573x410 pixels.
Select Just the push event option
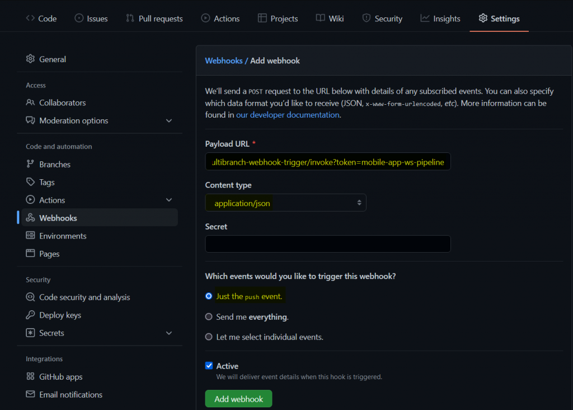209,296
